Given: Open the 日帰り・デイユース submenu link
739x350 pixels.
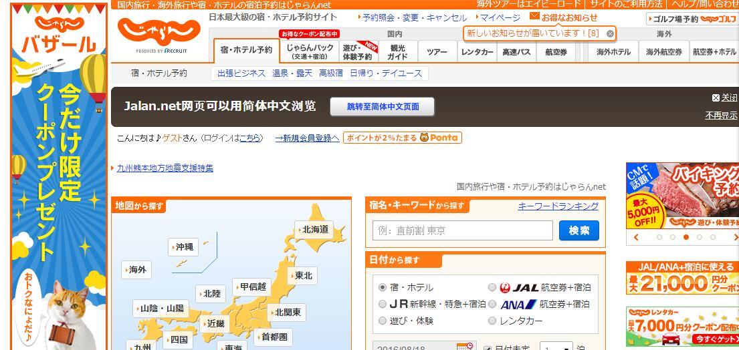Looking at the screenshot, I should pos(386,73).
